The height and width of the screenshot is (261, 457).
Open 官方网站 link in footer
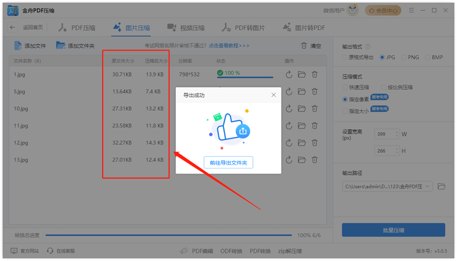click(x=25, y=251)
